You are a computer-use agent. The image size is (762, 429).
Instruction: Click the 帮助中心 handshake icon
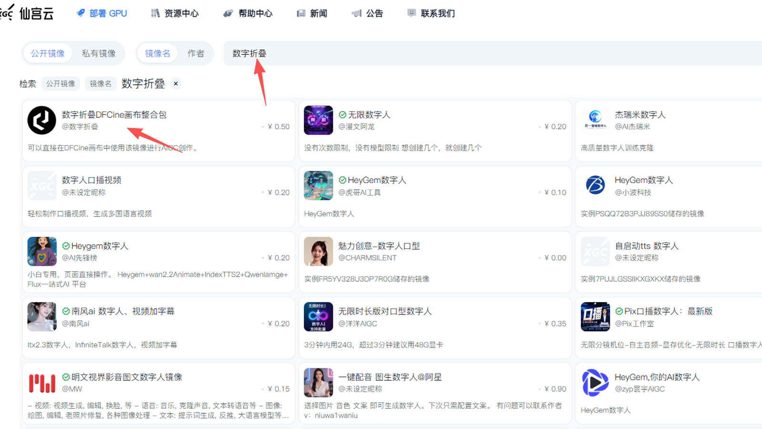point(228,13)
